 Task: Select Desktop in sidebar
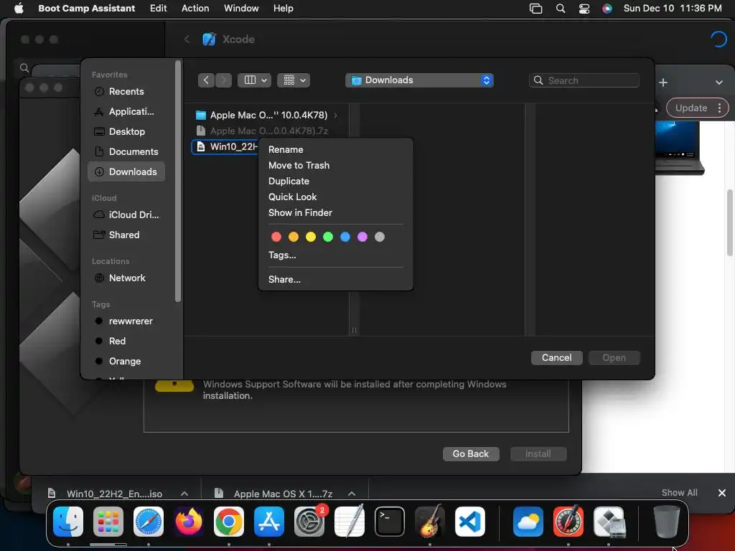point(126,132)
